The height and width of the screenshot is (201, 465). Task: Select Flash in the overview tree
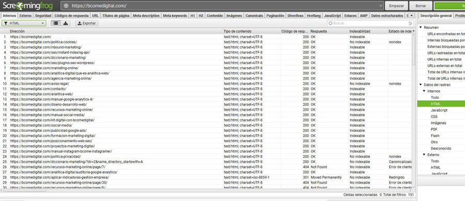(x=435, y=136)
